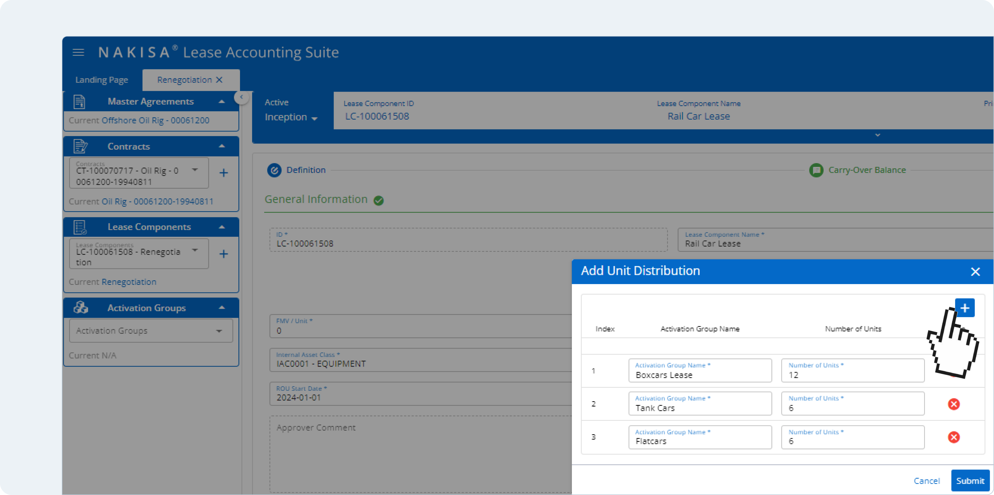Click the Master Agreements document icon
Image resolution: width=994 pixels, height=495 pixels.
coord(79,102)
